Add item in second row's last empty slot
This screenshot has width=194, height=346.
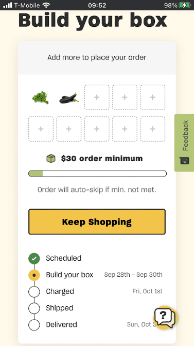[153, 129]
